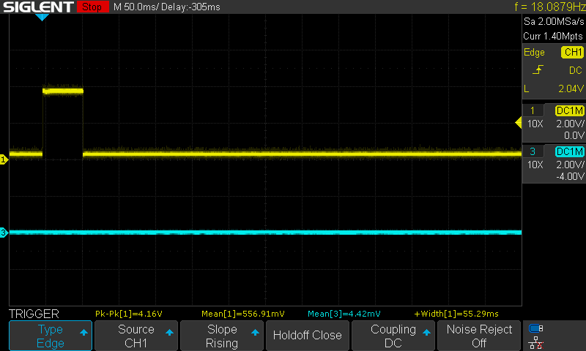Click the +Width[1] measurement readout

coord(456,314)
